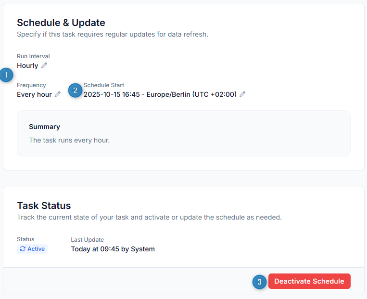Click the Task Status heading
The height and width of the screenshot is (299, 367).
44,206
